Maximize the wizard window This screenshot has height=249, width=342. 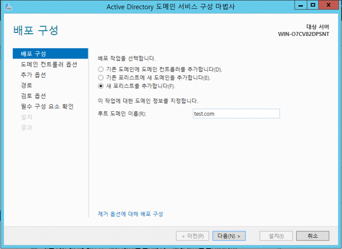[313, 5]
